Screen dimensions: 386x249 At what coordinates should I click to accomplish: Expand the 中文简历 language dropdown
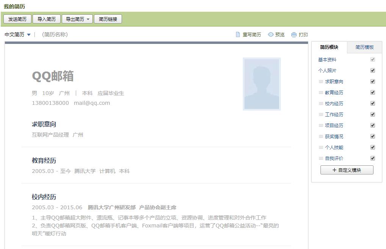(x=17, y=34)
